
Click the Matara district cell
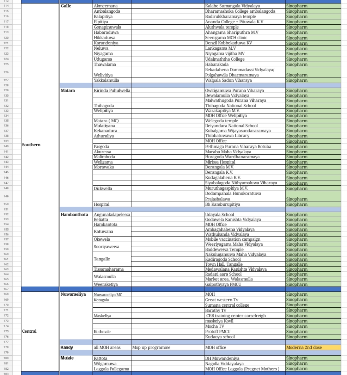point(76,147)
